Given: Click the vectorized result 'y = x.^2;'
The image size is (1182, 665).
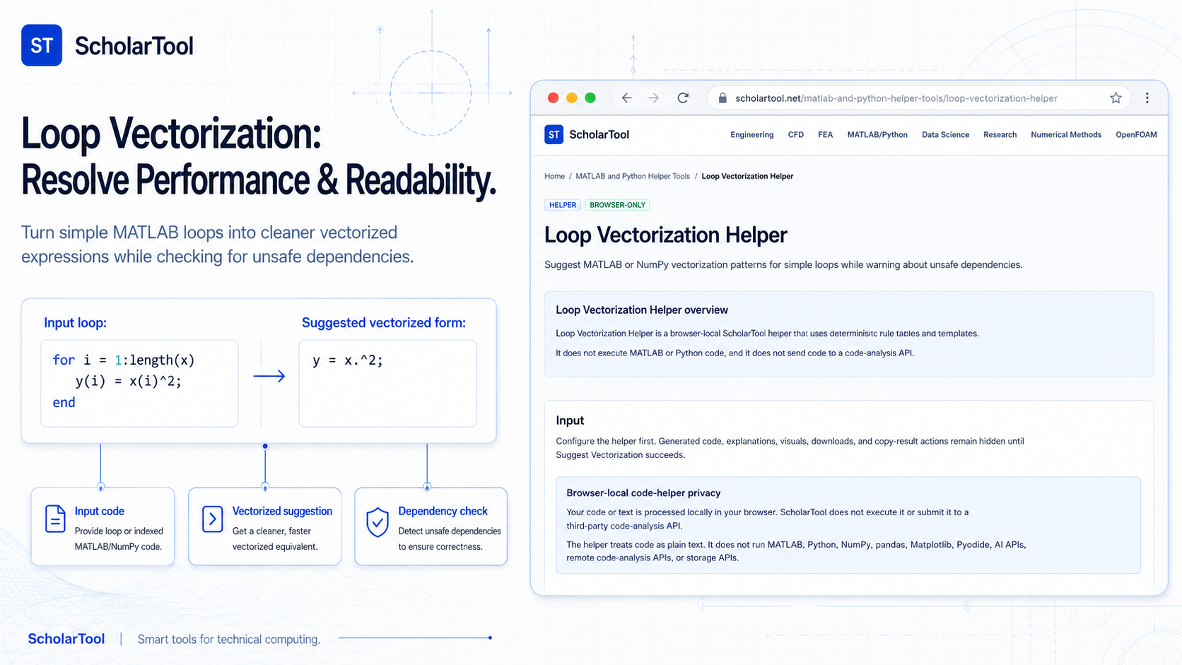Looking at the screenshot, I should (x=348, y=360).
